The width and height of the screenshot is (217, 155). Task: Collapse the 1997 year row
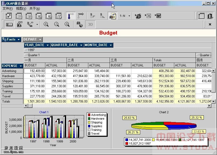[26, 50]
